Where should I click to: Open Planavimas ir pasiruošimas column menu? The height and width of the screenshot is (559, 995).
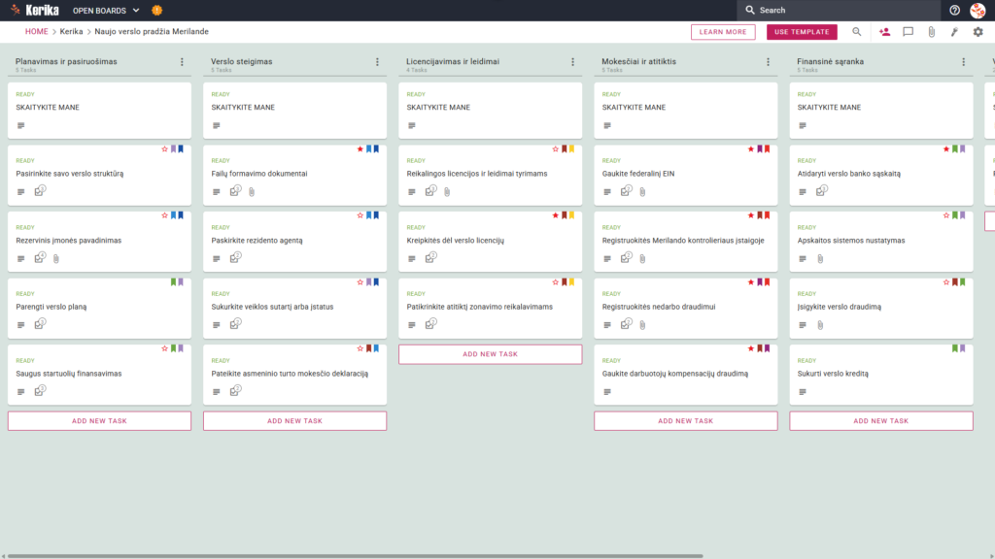(x=182, y=62)
